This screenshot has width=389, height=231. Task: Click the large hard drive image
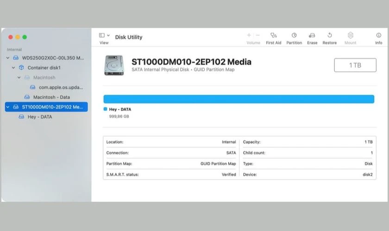[x=114, y=65]
